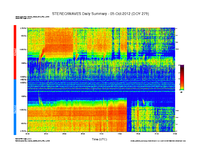Image resolution: width=201 pixels, height=155 pixels.
Task: Click the Time (UTC) axis label
Action: click(x=99, y=139)
